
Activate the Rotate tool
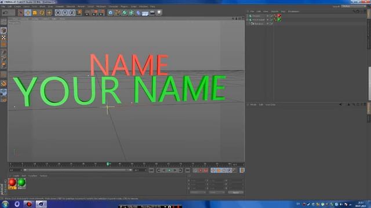[42, 13]
